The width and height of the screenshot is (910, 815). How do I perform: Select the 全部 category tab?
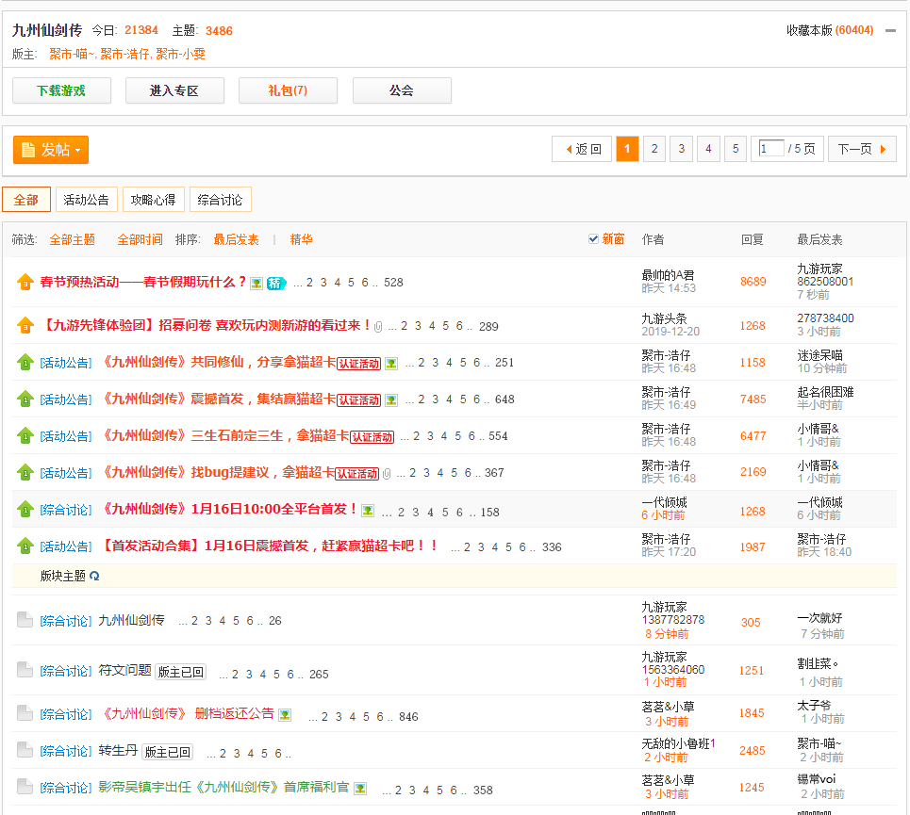click(x=26, y=200)
